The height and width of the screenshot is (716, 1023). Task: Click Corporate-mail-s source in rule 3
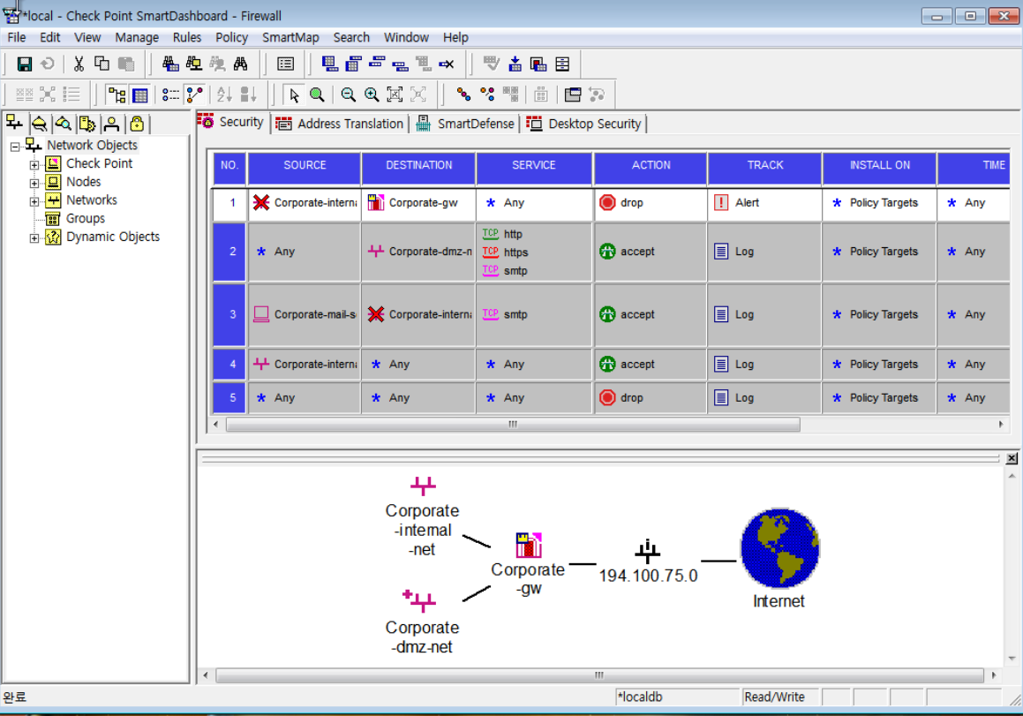pyautogui.click(x=305, y=314)
